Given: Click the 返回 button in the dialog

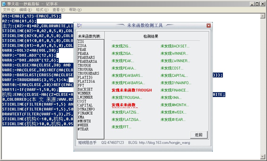Looking at the screenshot, I should 199,135.
